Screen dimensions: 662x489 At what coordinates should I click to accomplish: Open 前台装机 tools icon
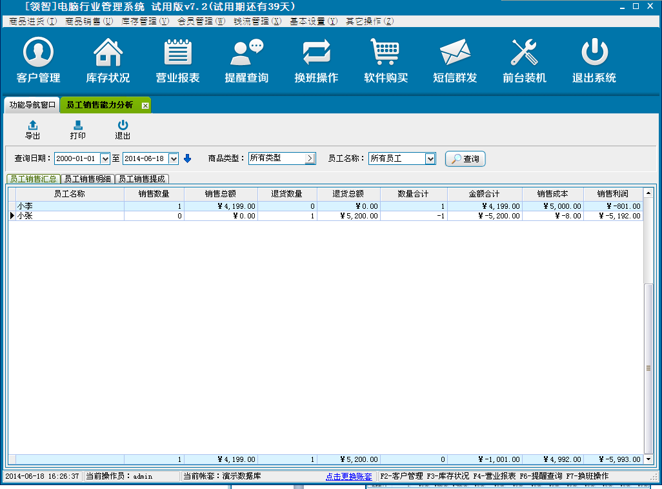click(x=524, y=53)
